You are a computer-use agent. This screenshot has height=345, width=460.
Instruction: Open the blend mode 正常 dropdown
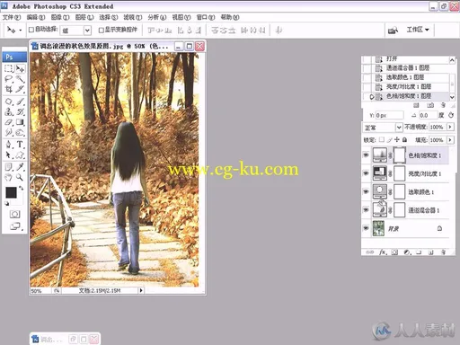point(399,128)
